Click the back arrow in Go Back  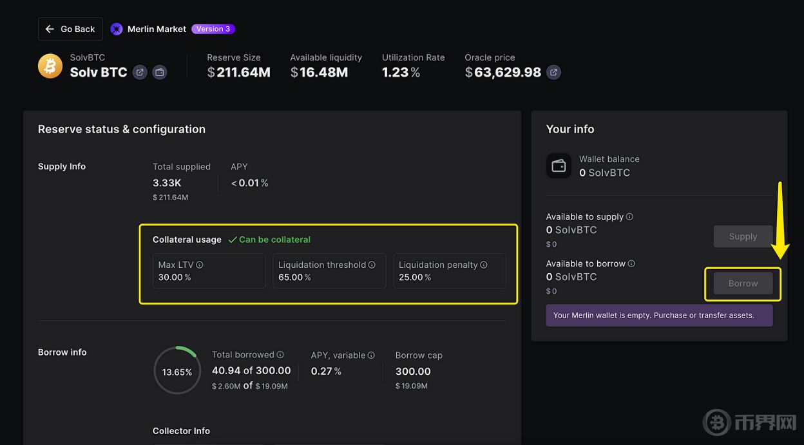[x=50, y=28]
